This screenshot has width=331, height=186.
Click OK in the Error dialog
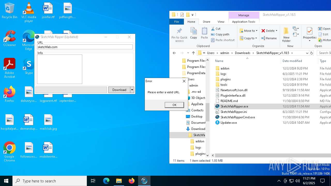pos(174,105)
